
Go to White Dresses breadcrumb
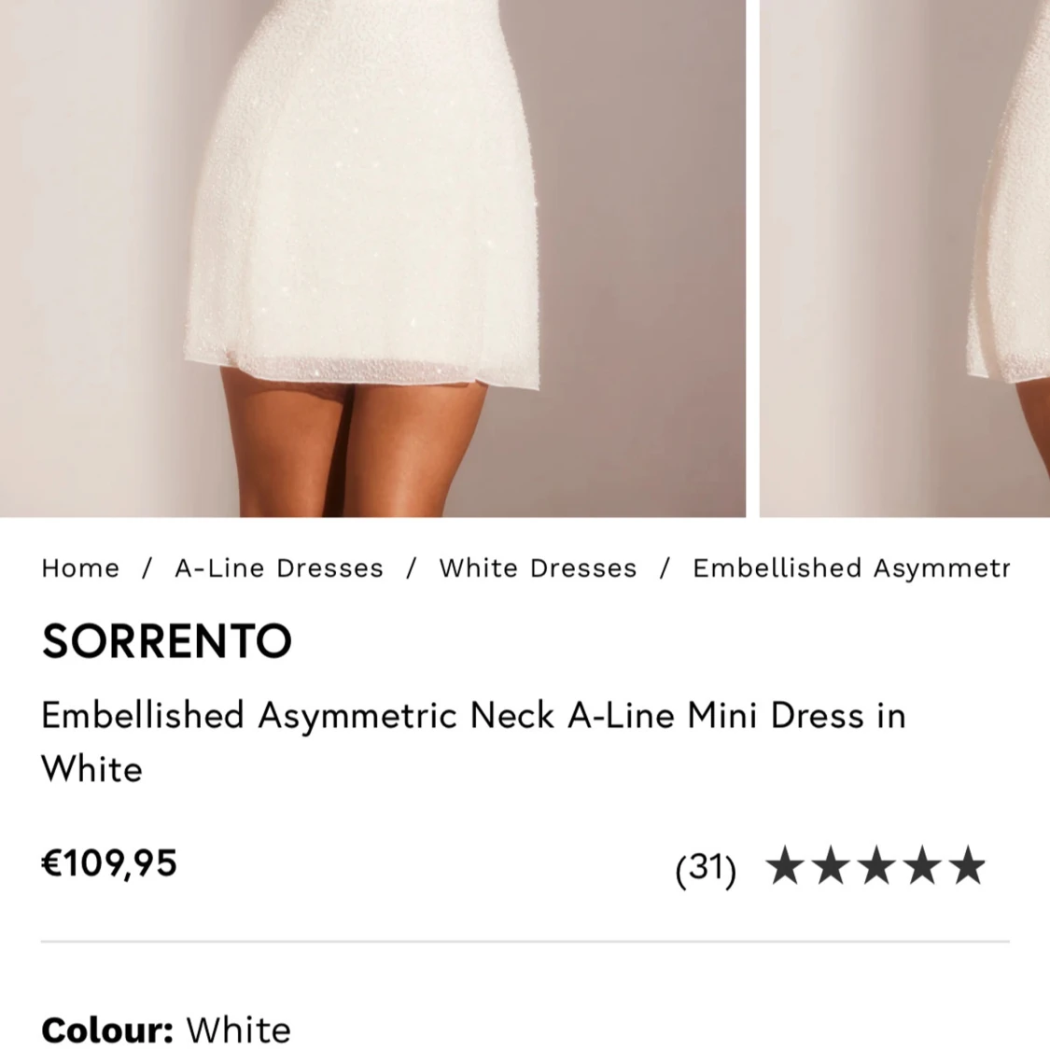point(538,567)
